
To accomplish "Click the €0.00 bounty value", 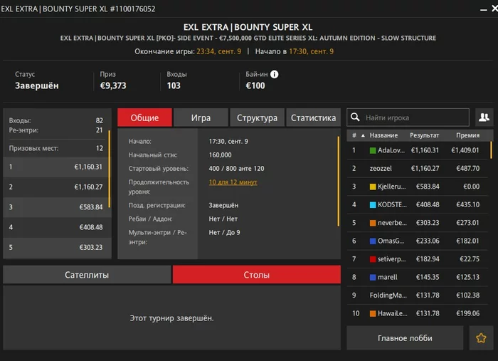I will point(471,187).
